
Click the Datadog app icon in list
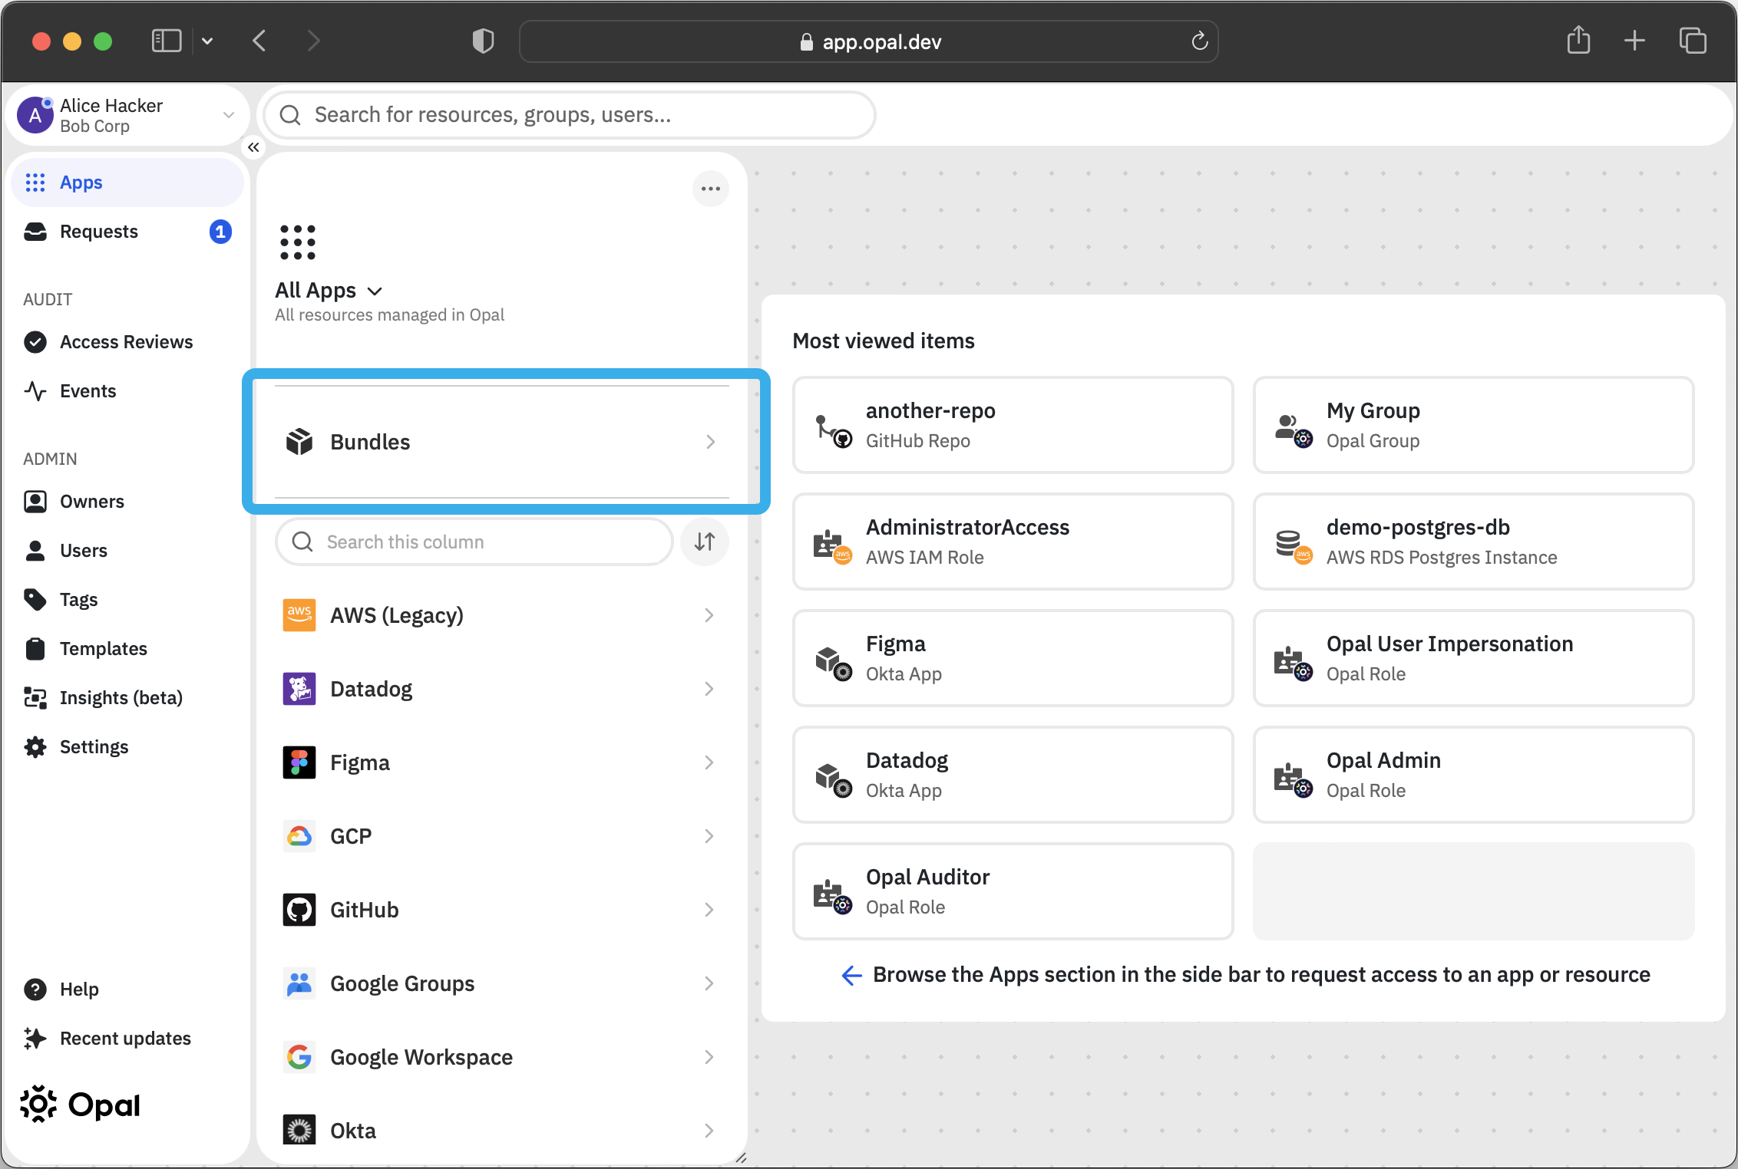299,689
